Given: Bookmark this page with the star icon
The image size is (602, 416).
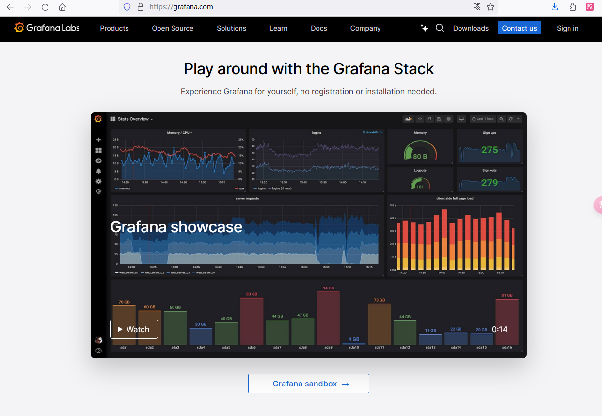Looking at the screenshot, I should tap(491, 7).
